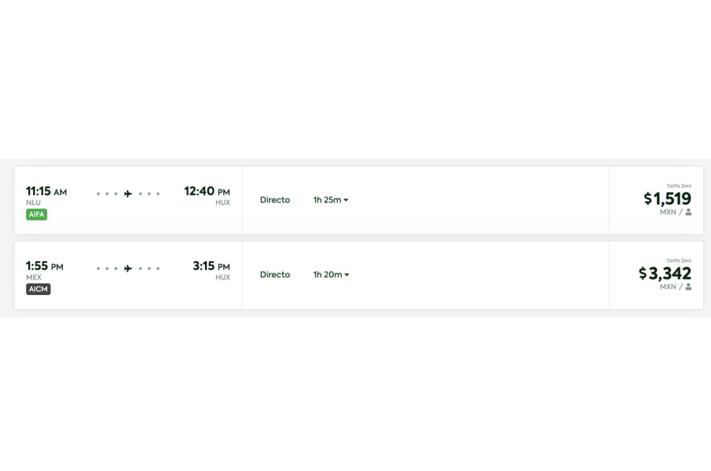Click the Tarifa Zero label above $1,519
Image resolution: width=711 pixels, height=471 pixels.
click(x=678, y=186)
